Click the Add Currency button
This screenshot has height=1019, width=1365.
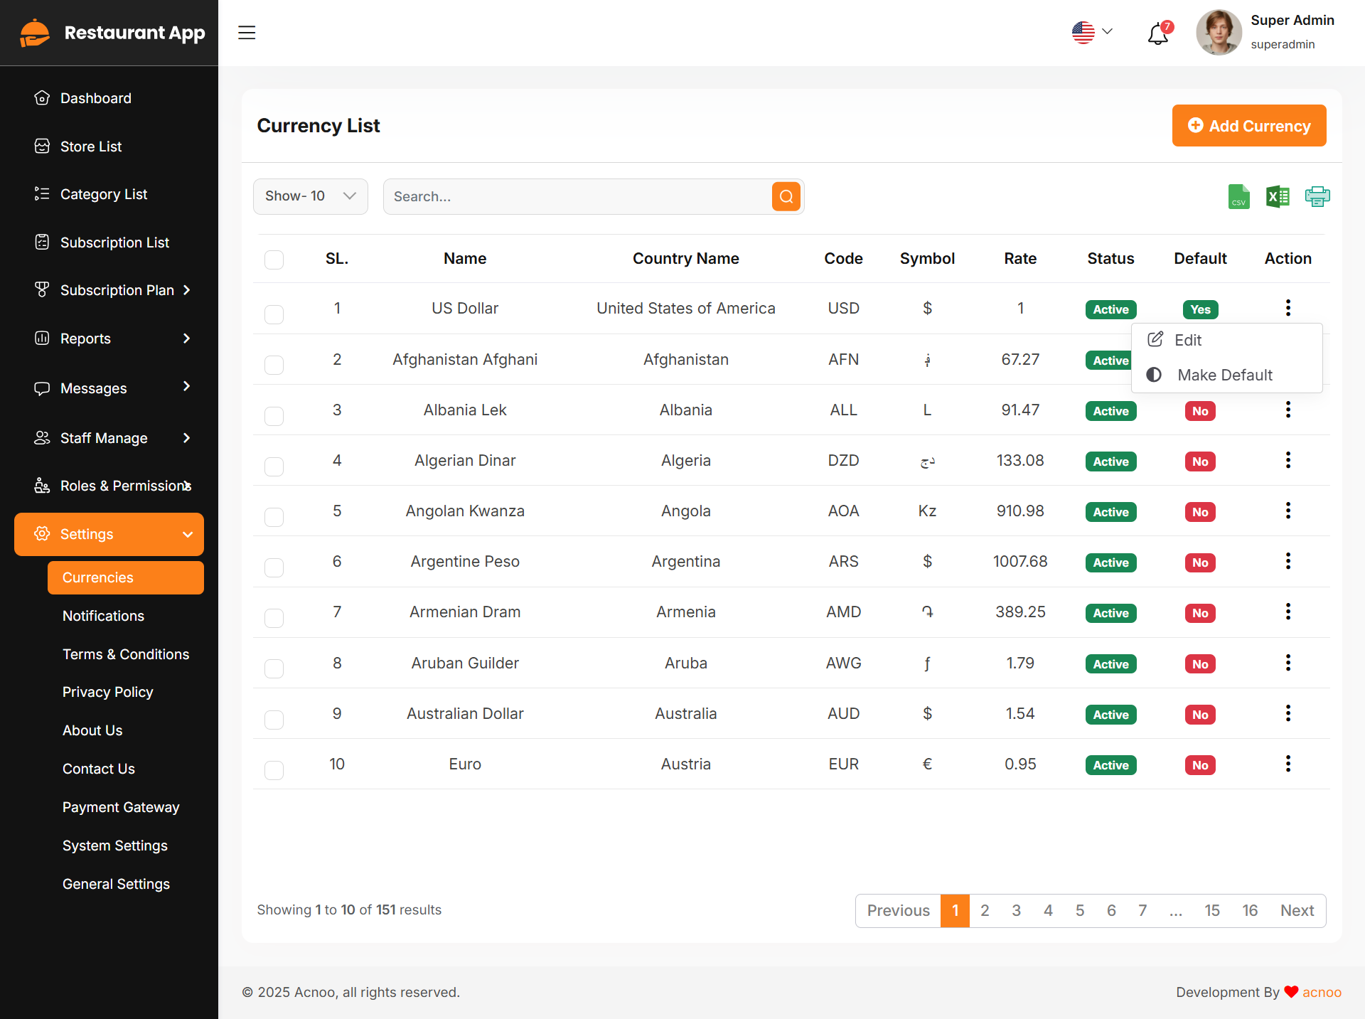tap(1248, 126)
